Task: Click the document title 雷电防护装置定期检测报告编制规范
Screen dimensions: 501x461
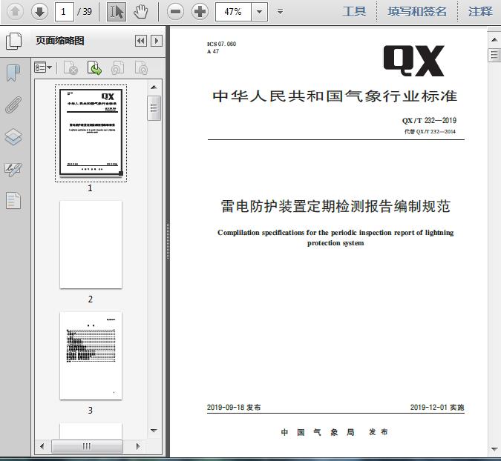Action: 335,207
